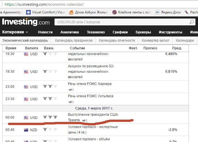Click the Важн. column header
Image resolution: width=198 pixels, height=142 pixels.
coord(49,48)
